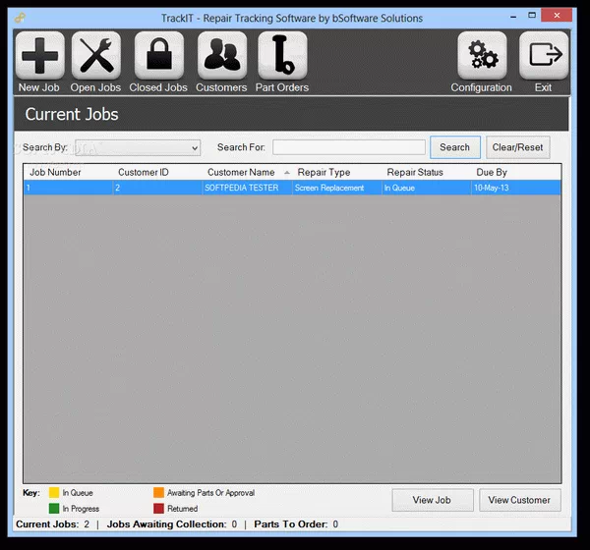This screenshot has height=550, width=590.
Task: Click the Search For text field
Action: coord(348,147)
